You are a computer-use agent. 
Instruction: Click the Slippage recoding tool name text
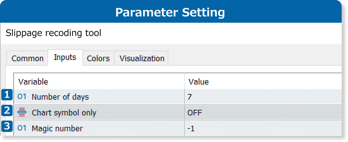(x=53, y=33)
